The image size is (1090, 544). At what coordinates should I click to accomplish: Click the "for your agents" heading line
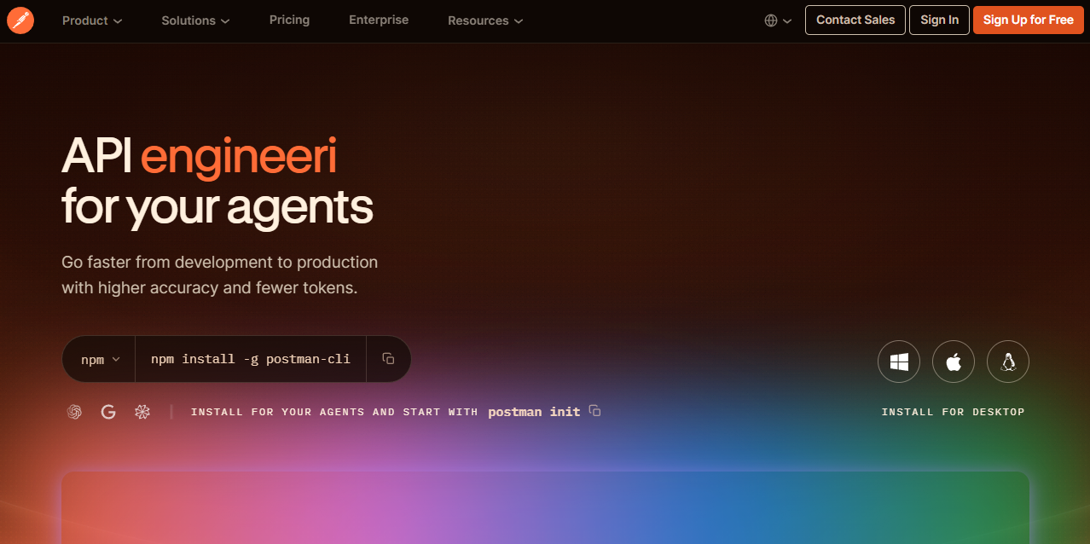tap(217, 207)
